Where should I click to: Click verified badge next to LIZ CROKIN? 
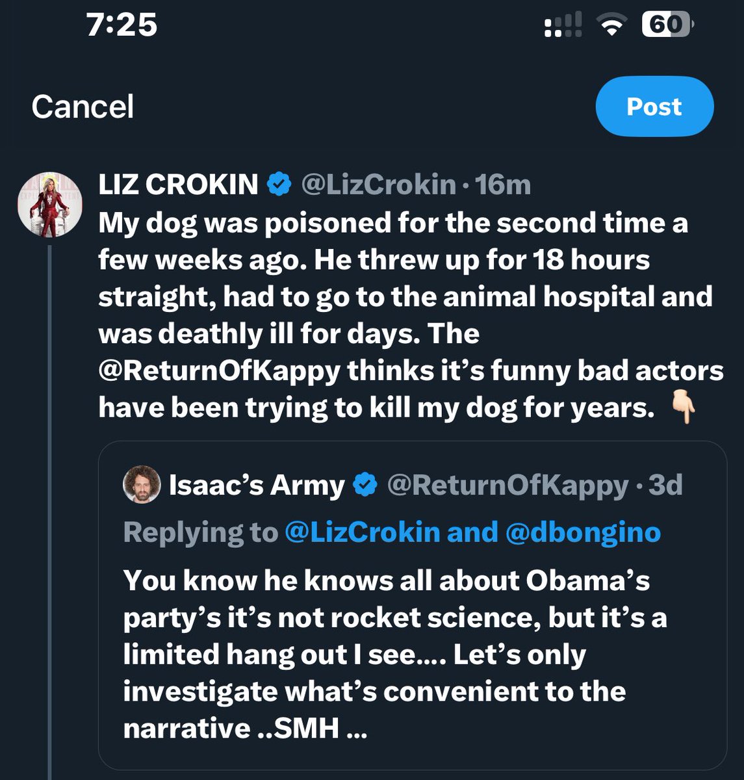coord(279,185)
